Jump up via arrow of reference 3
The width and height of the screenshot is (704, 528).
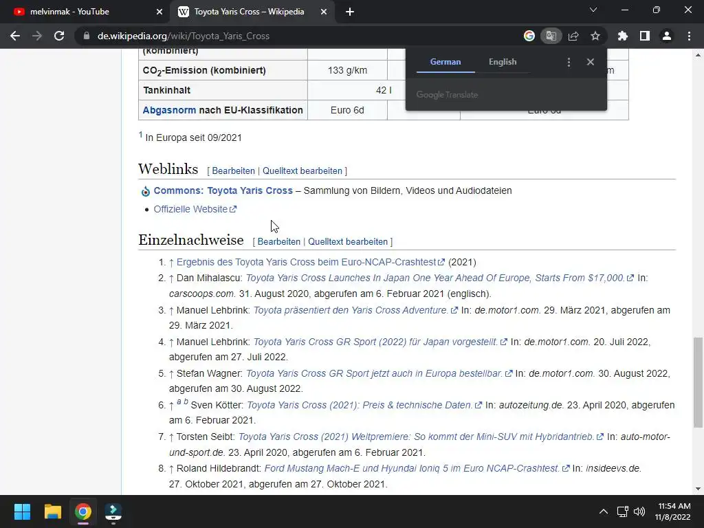coord(171,311)
